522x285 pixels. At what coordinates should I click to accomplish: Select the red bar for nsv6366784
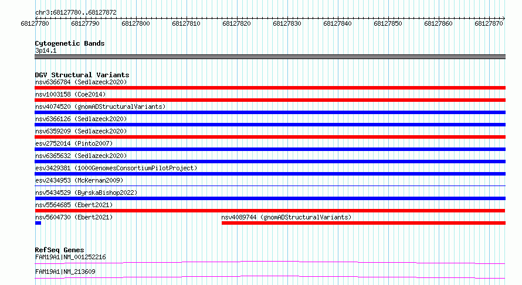pos(270,88)
